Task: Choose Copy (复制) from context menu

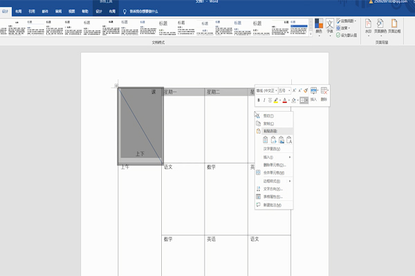Action: (x=274, y=124)
